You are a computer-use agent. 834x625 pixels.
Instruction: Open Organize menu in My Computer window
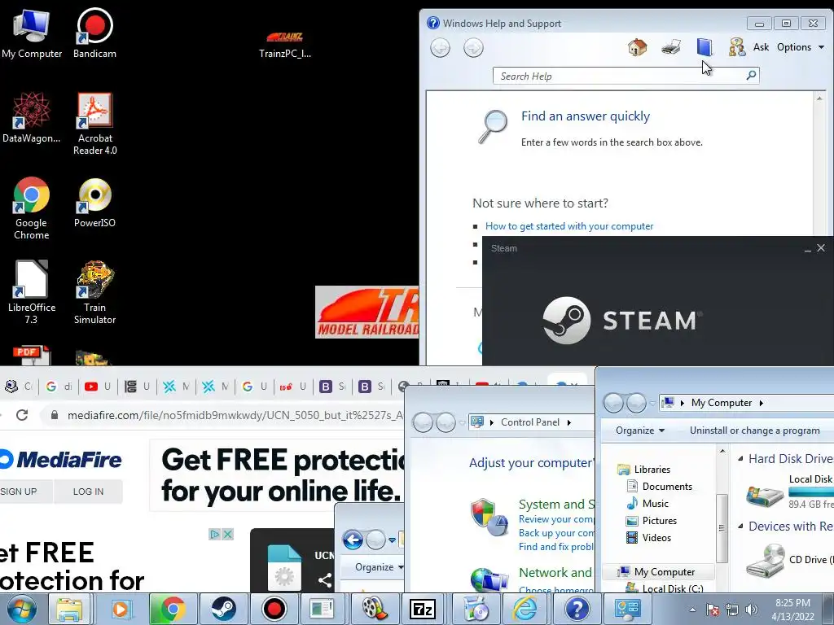click(x=640, y=431)
